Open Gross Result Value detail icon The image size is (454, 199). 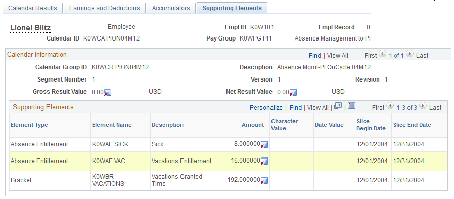point(108,93)
